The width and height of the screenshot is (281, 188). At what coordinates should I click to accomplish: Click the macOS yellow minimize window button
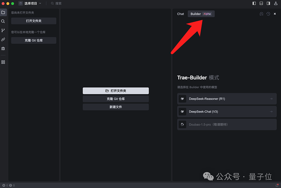pos(8,3)
